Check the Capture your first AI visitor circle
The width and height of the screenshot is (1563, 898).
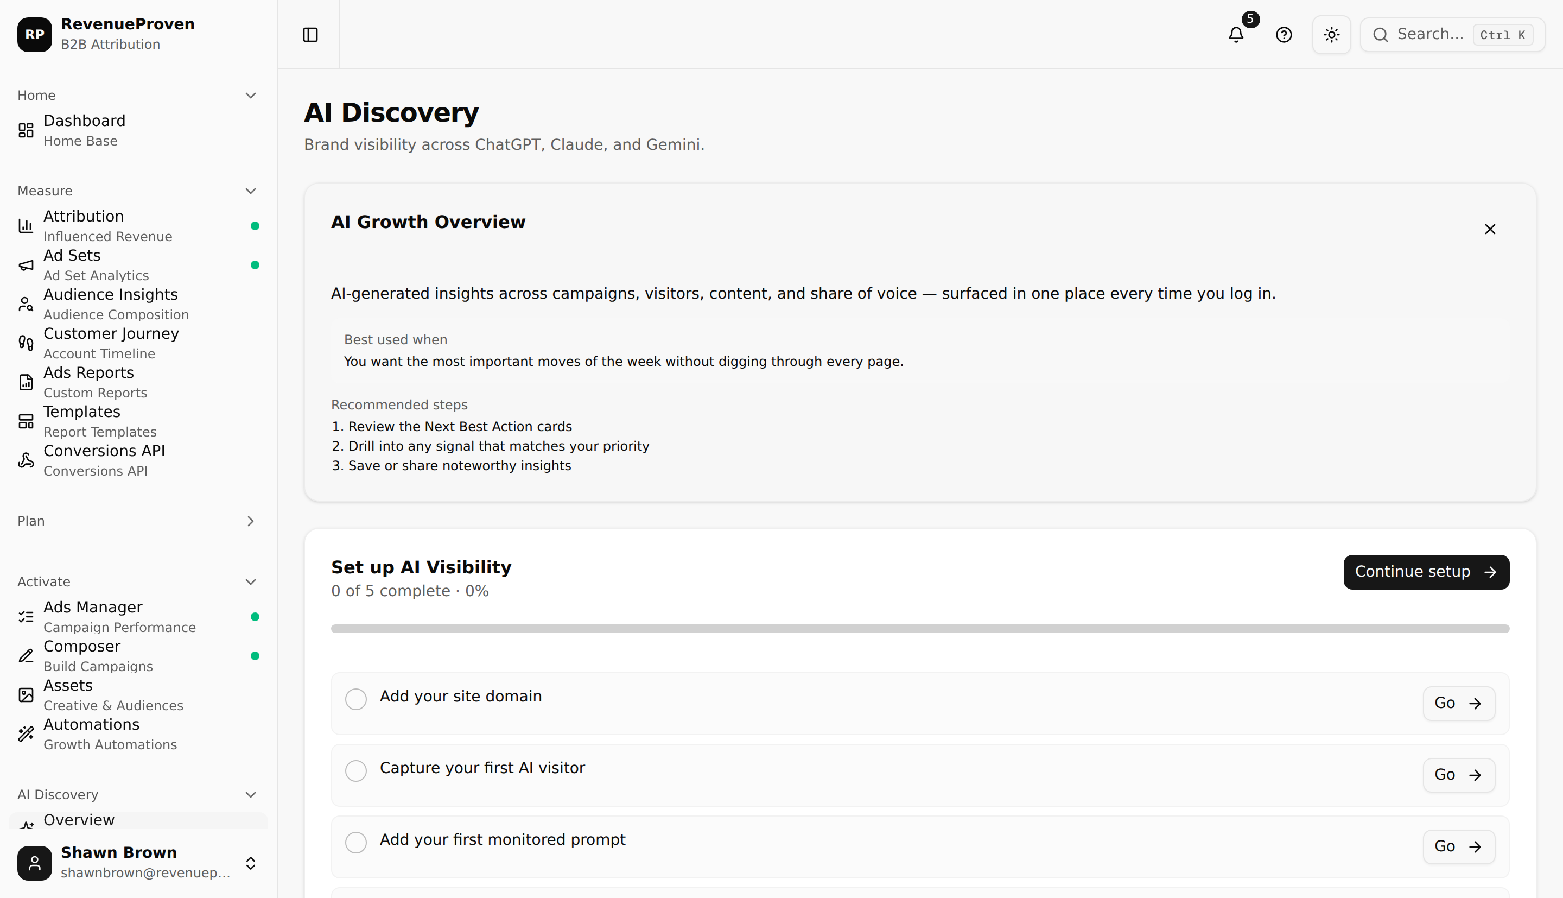[355, 770]
